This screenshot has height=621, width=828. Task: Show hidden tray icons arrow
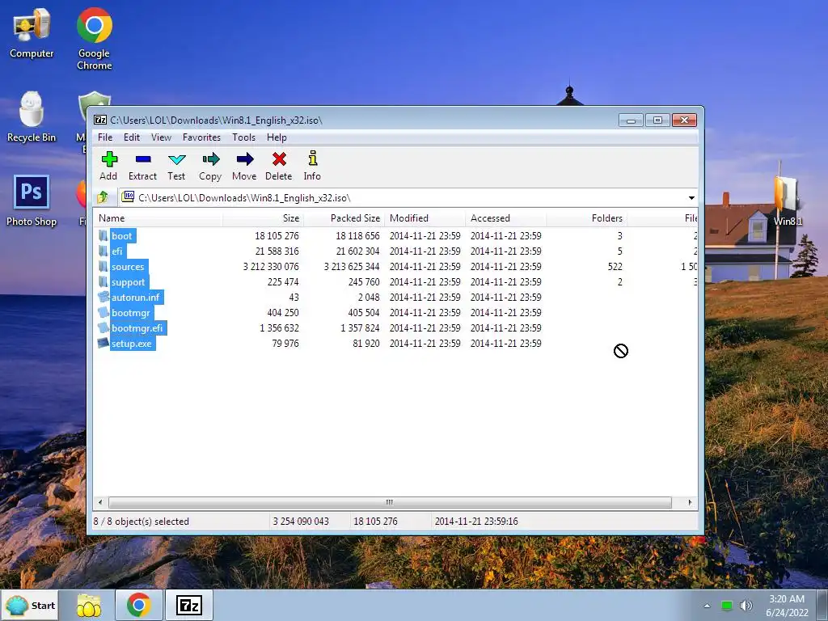pyautogui.click(x=707, y=606)
